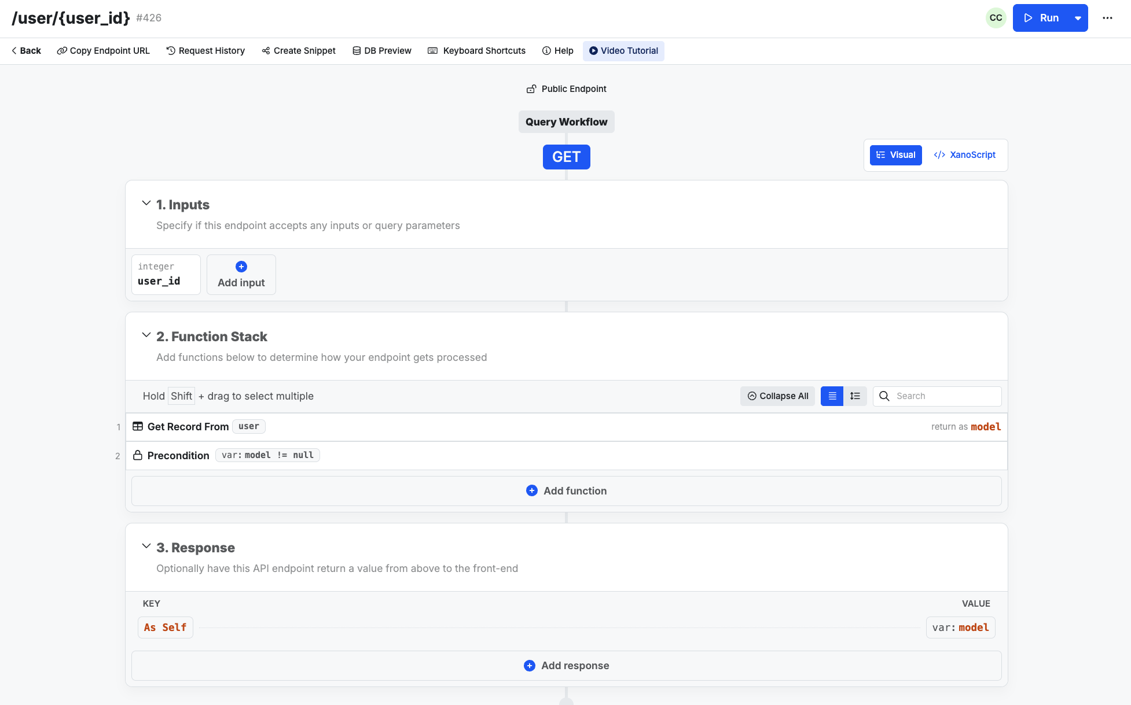The height and width of the screenshot is (705, 1131).
Task: Click the three-dots more options icon
Action: tap(1107, 18)
